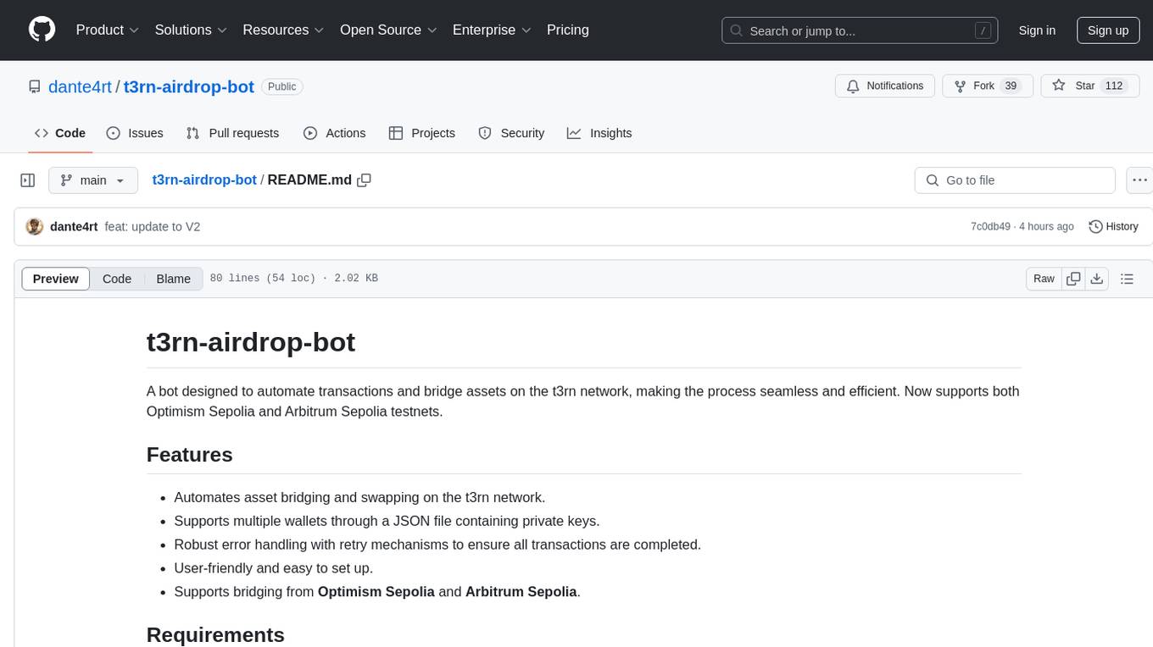Switch to the Pull requests tab
The width and height of the screenshot is (1153, 647).
point(232,133)
